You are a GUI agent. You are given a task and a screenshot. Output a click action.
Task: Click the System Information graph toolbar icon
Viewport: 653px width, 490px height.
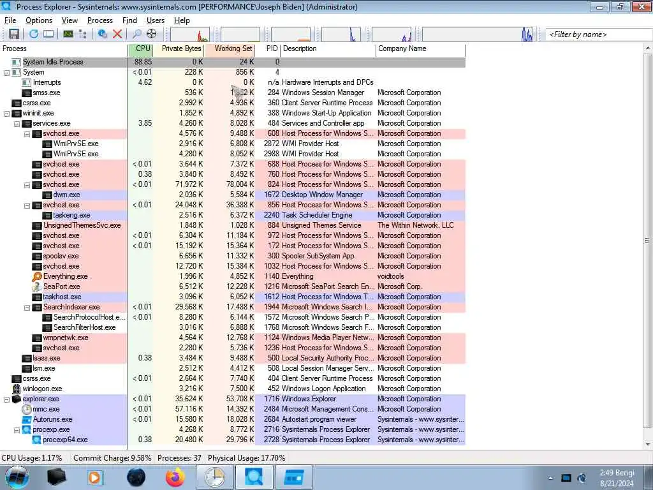point(68,34)
